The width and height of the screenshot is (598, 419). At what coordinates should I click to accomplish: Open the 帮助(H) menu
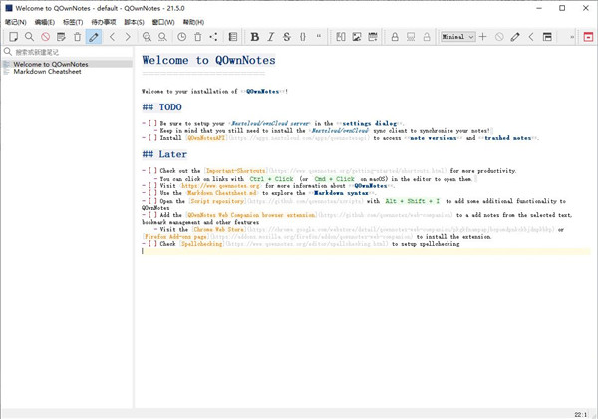(x=193, y=22)
